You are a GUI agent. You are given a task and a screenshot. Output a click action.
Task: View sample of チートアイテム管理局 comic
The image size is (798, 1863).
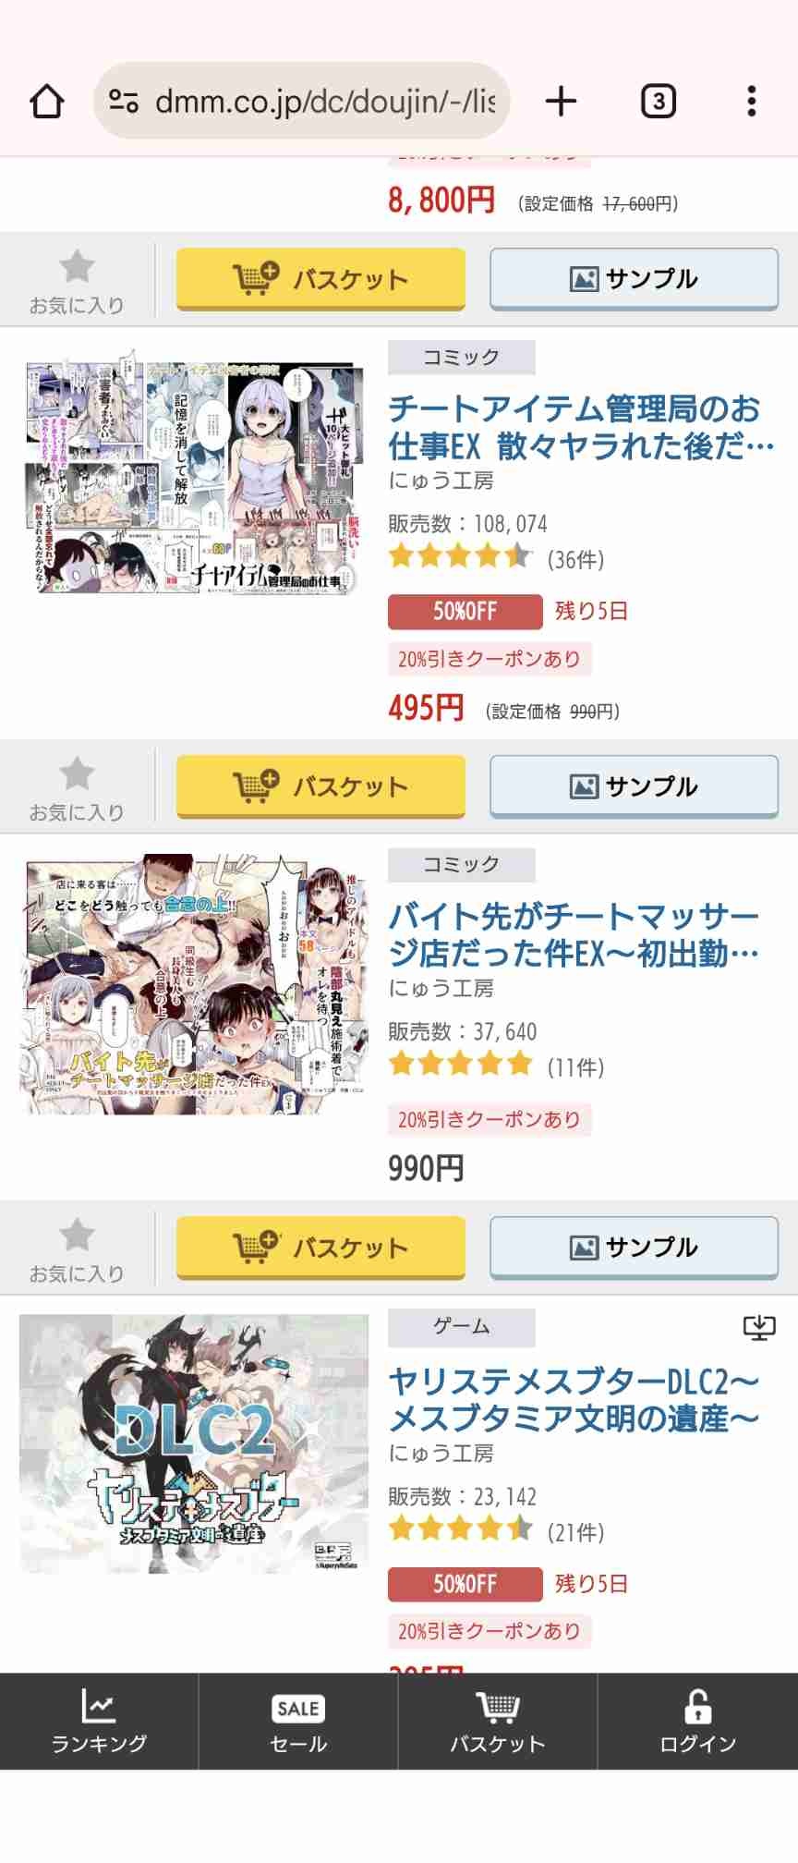click(x=634, y=786)
